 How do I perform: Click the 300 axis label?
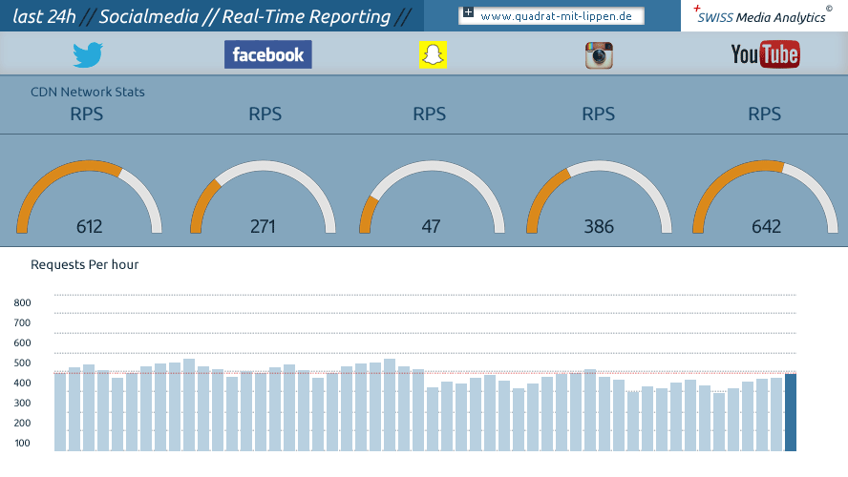pyautogui.click(x=22, y=403)
